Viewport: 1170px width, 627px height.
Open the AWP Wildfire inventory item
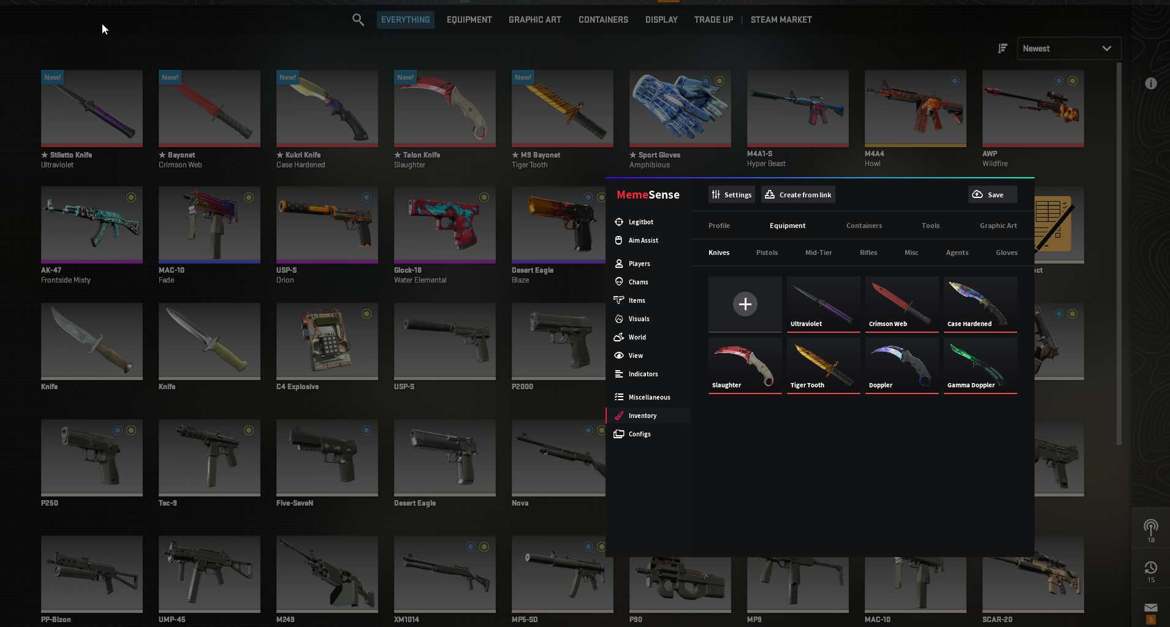click(1033, 108)
